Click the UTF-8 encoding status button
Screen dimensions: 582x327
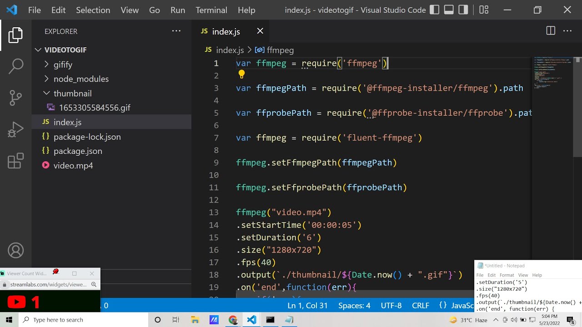point(391,306)
